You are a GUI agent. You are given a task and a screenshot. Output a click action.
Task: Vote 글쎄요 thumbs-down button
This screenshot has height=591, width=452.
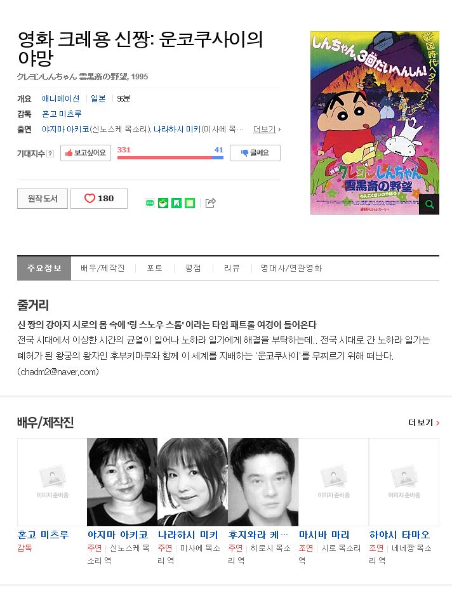point(255,152)
